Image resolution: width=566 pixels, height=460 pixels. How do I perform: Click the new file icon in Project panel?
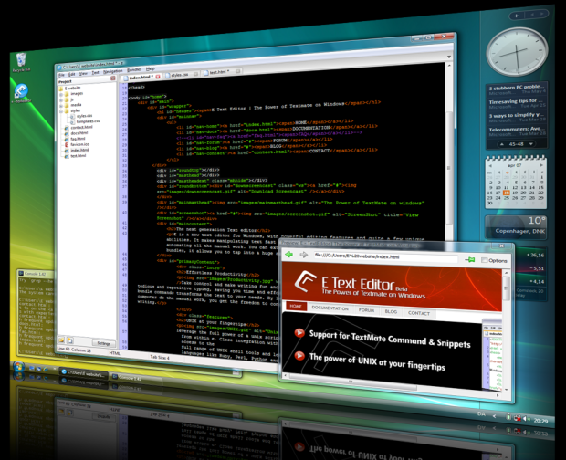(x=69, y=340)
